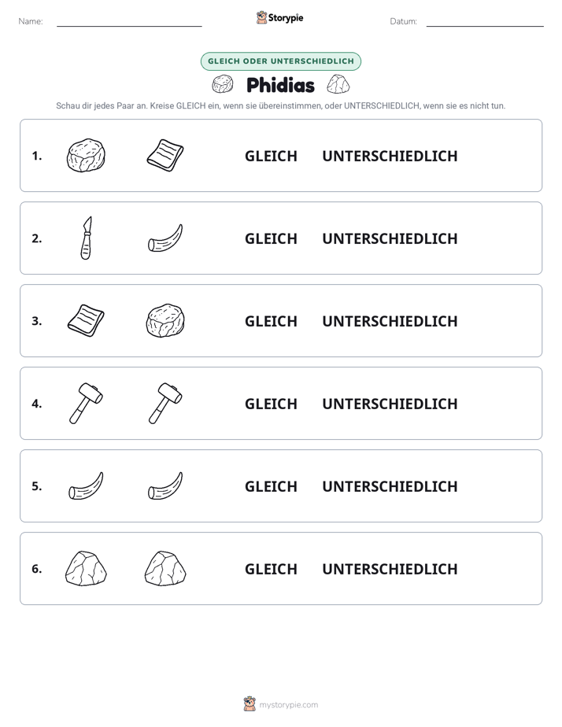Choose GLEICH for row 6

click(271, 569)
